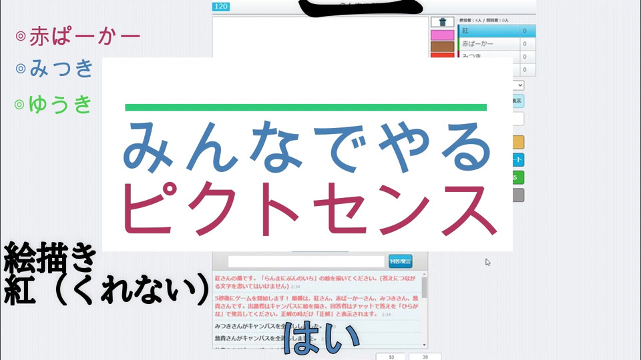Viewport: 641px width, 360px height.
Task: Click the yellow button on the right panel
Action: pyautogui.click(x=518, y=142)
